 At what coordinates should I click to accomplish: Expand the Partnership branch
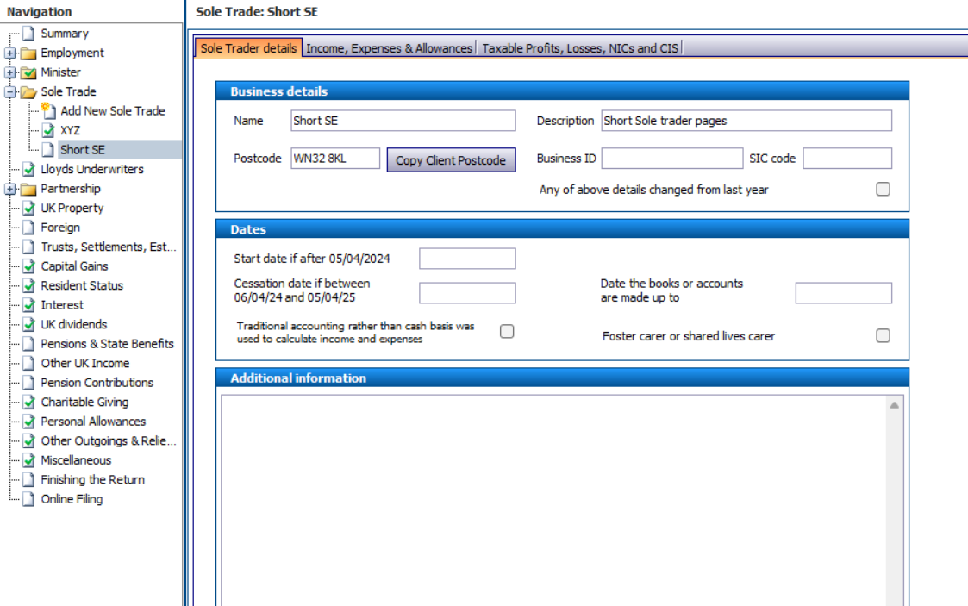click(x=8, y=188)
